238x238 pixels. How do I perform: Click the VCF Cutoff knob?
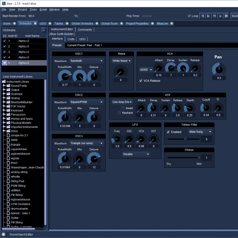[x=206, y=108]
